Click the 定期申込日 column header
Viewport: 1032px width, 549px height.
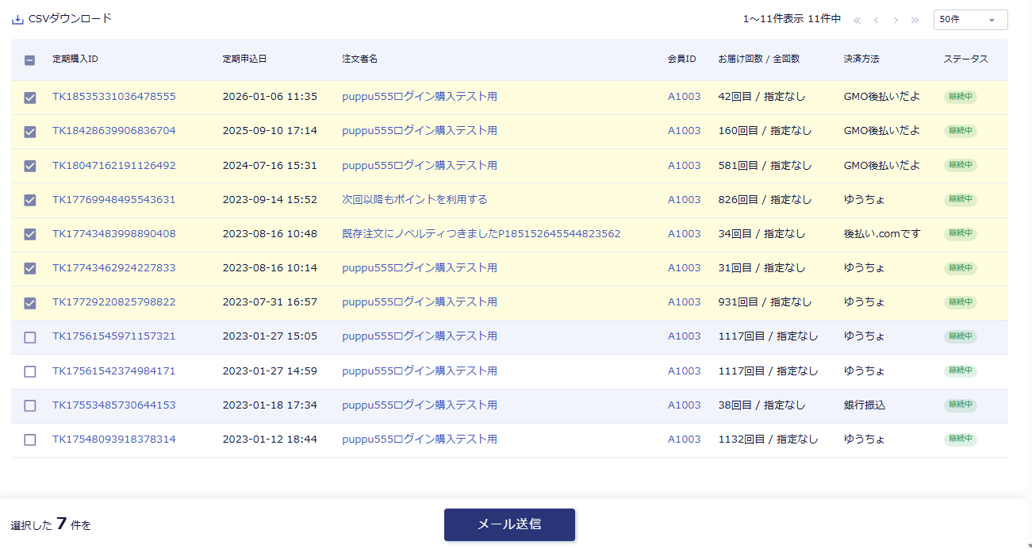244,60
